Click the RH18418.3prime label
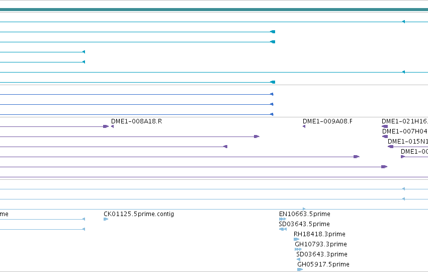The height and width of the screenshot is (272, 428). coord(319,234)
